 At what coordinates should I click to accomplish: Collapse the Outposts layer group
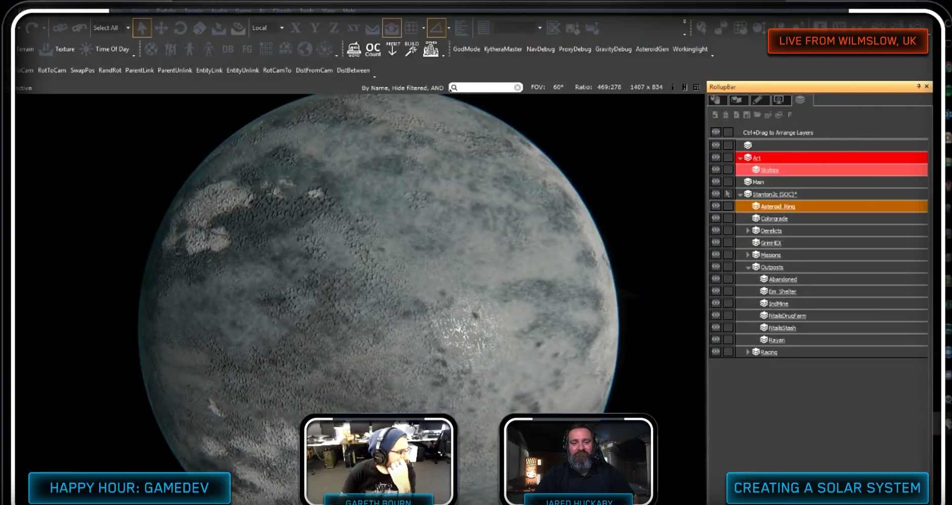(x=748, y=267)
